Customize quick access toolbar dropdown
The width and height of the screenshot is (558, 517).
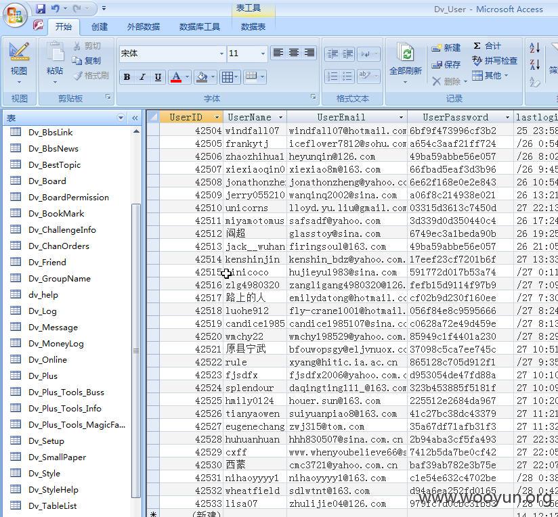tap(104, 8)
